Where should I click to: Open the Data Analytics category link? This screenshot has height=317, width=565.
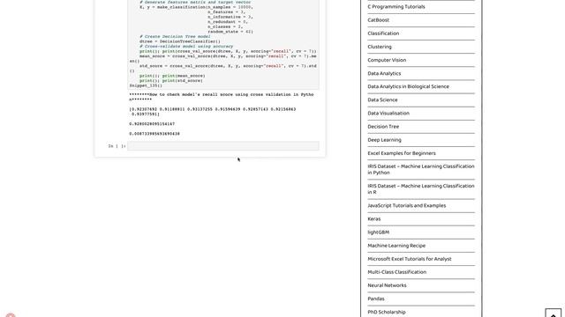(384, 73)
